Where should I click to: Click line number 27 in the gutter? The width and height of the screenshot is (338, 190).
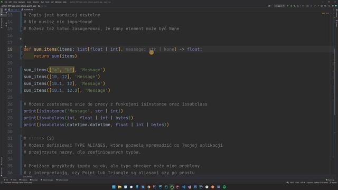tap(10, 111)
